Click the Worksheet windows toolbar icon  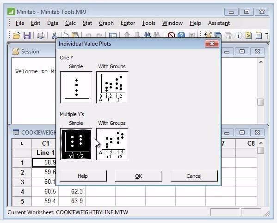coord(218,35)
